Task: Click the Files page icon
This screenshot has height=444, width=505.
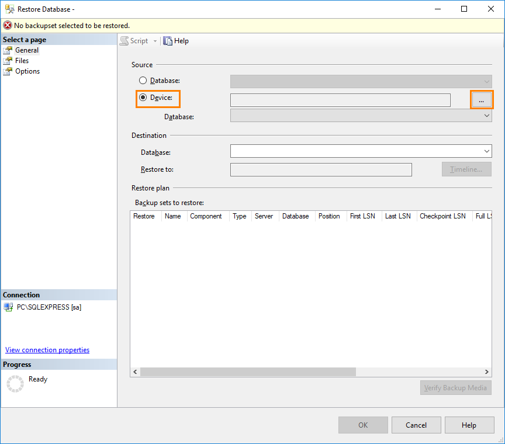Action: click(9, 61)
